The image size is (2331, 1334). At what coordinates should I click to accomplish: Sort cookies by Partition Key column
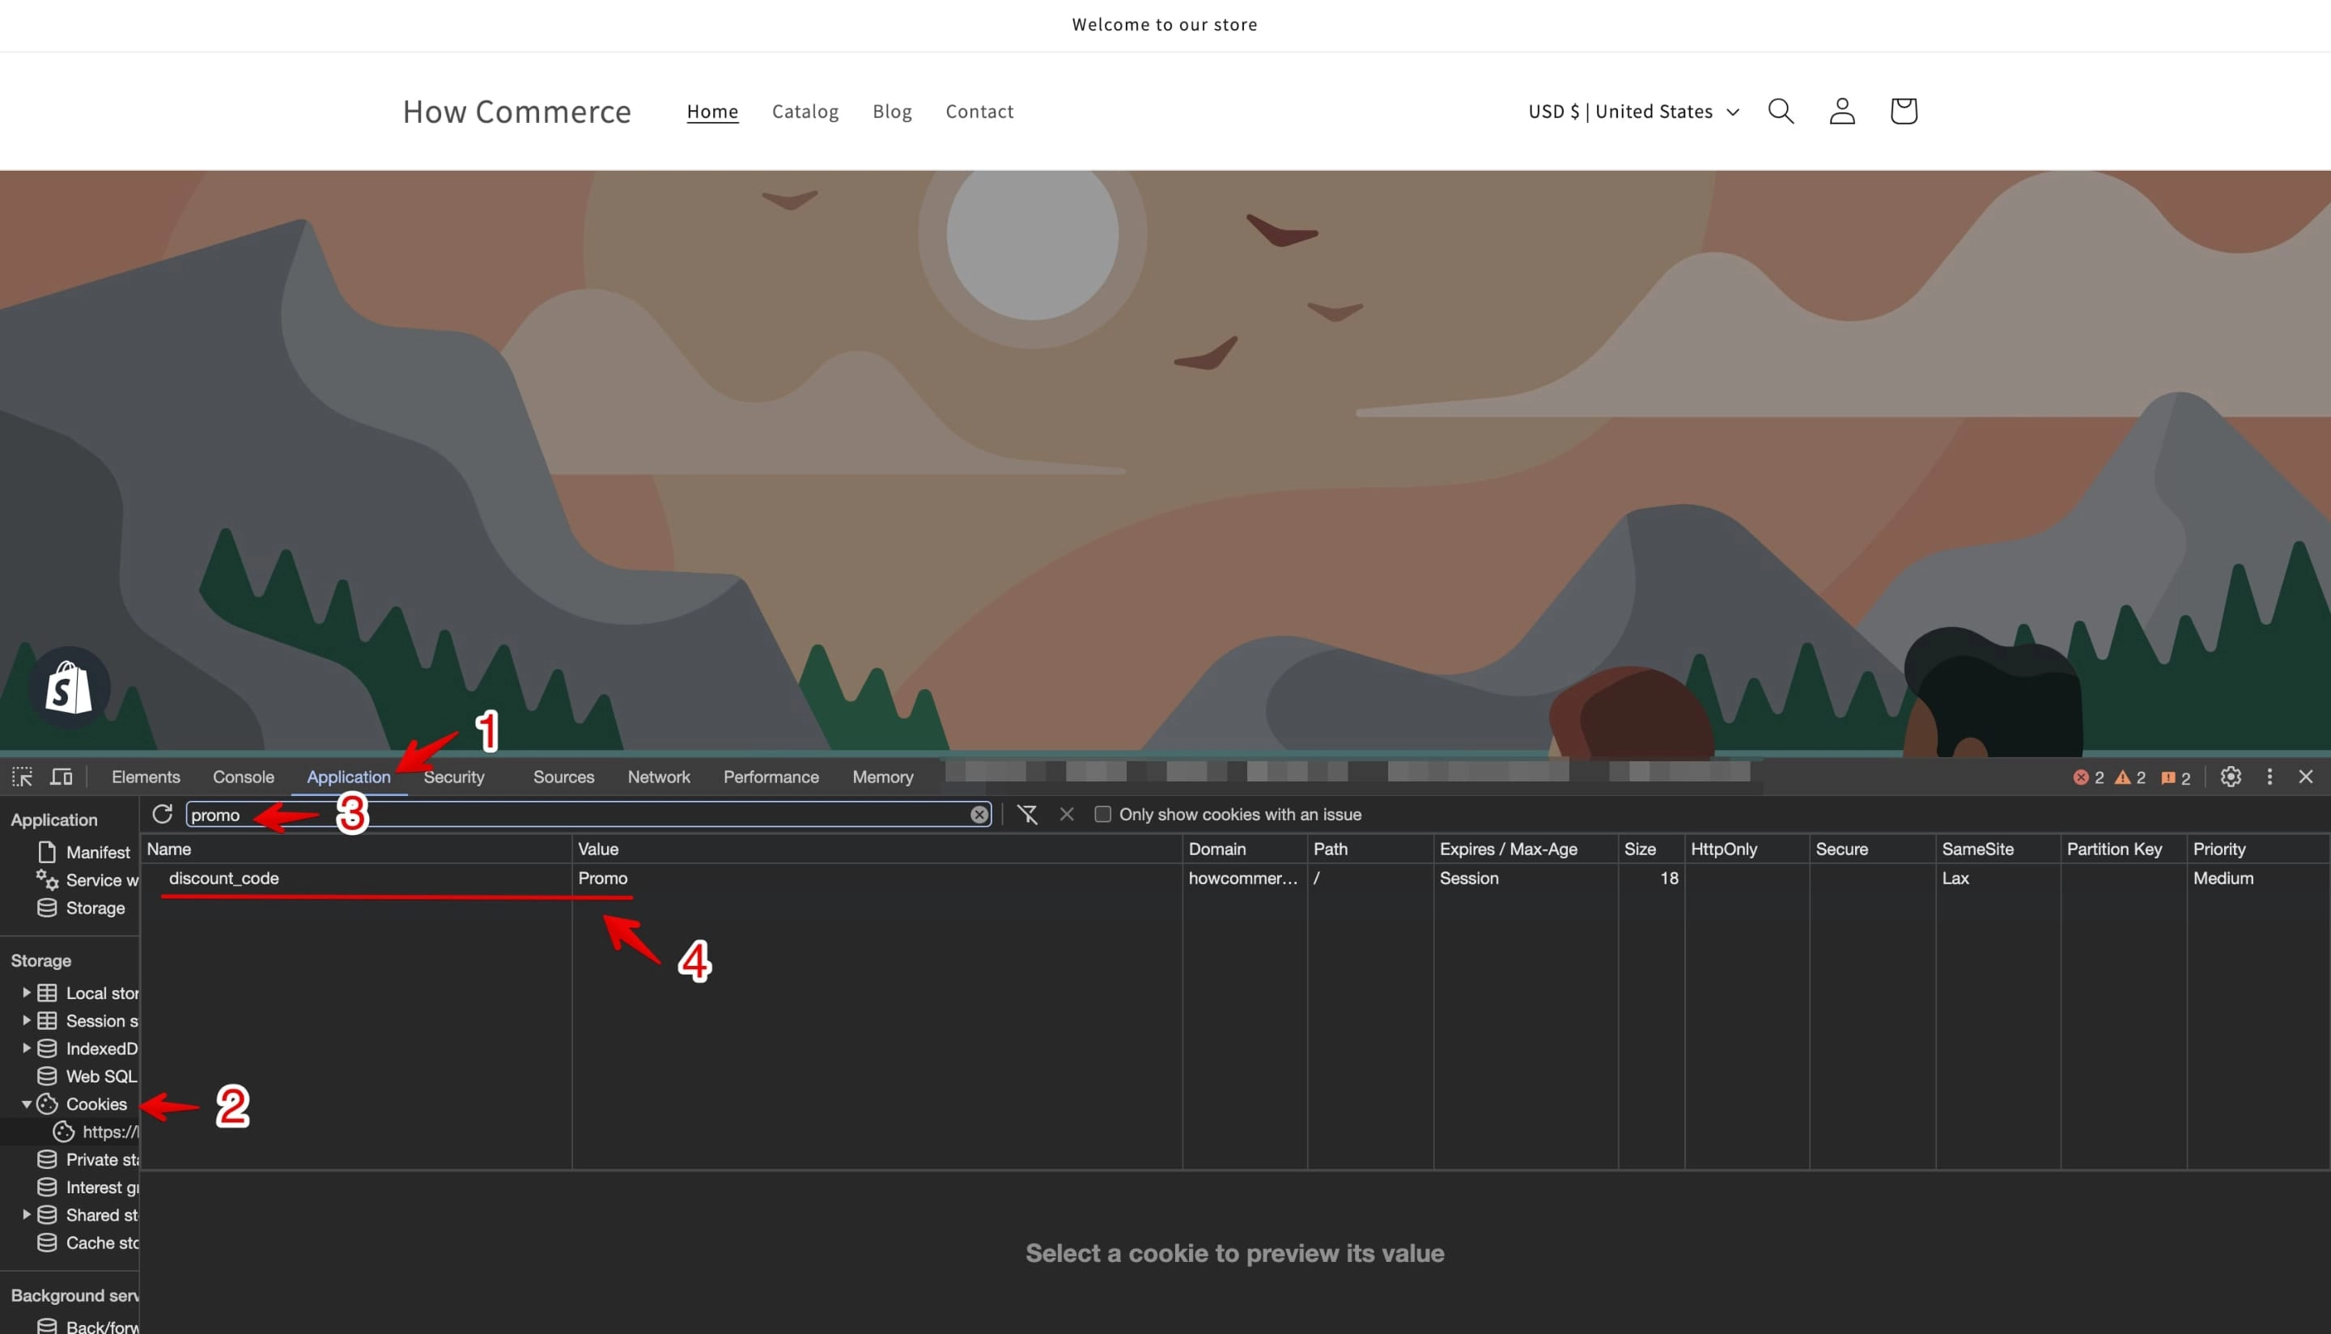[2124, 849]
